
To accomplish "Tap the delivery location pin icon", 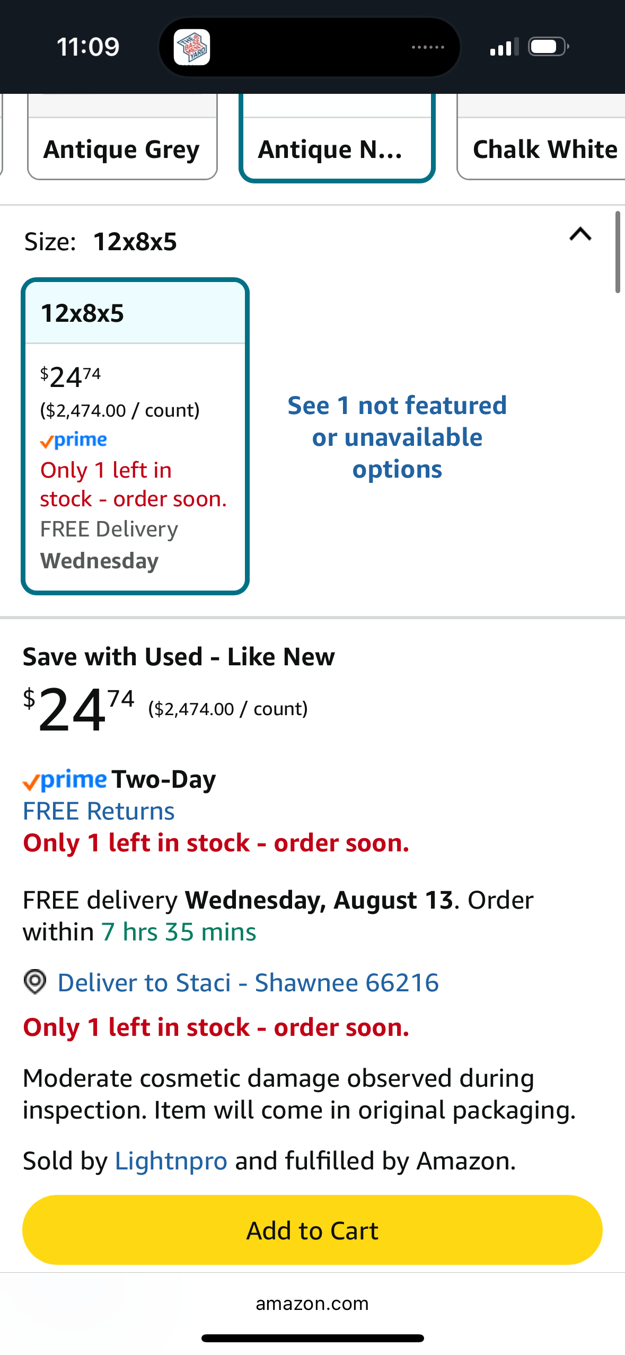I will (35, 982).
